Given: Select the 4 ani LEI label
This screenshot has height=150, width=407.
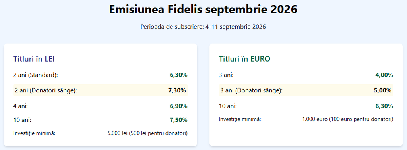Looking at the screenshot, I should (x=21, y=106).
